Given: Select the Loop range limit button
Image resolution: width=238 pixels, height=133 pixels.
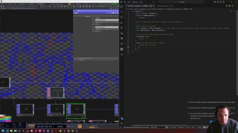Looking at the screenshot, I should (x=92, y=127).
